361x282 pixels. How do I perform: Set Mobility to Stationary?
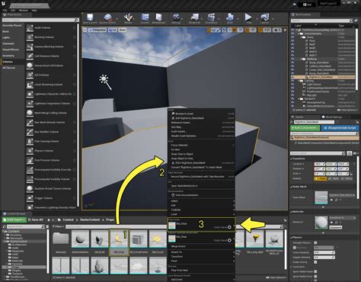334,178
